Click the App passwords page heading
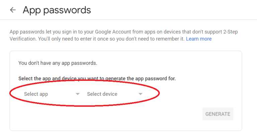257x140 pixels. coord(57,10)
